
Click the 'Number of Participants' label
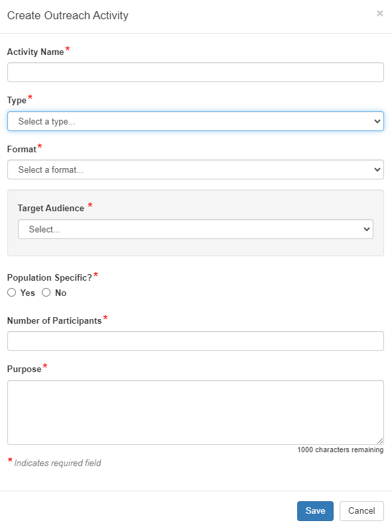coord(54,321)
